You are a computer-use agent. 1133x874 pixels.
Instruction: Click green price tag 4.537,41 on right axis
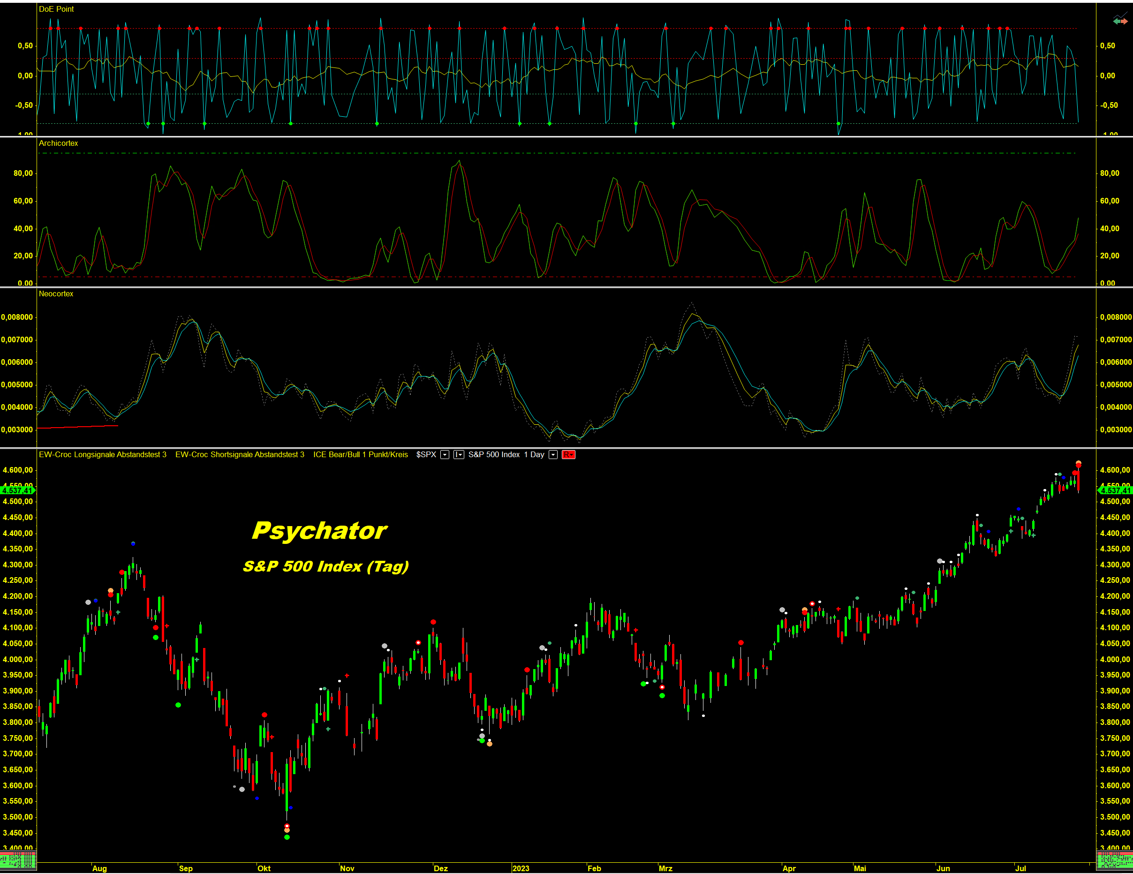(1115, 490)
